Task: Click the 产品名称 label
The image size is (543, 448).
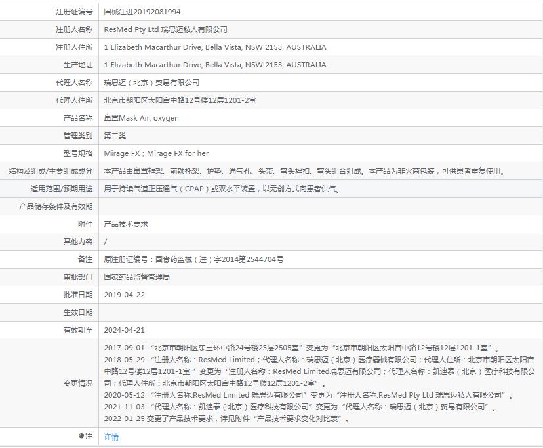Action: pyautogui.click(x=78, y=118)
